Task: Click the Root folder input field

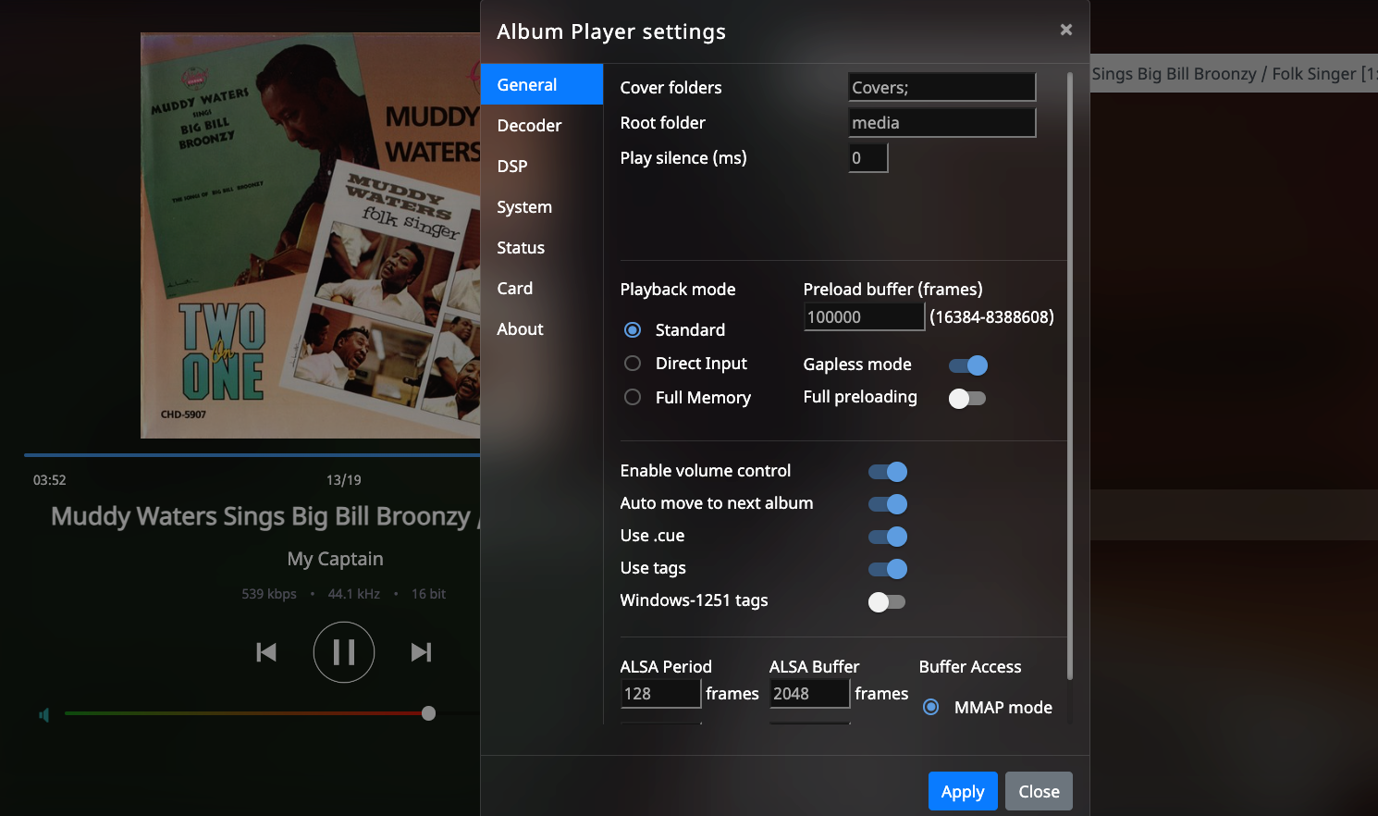Action: pyautogui.click(x=942, y=122)
